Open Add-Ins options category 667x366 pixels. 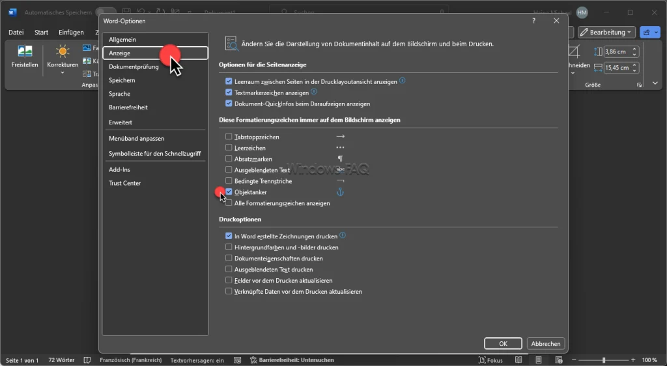click(x=155, y=169)
